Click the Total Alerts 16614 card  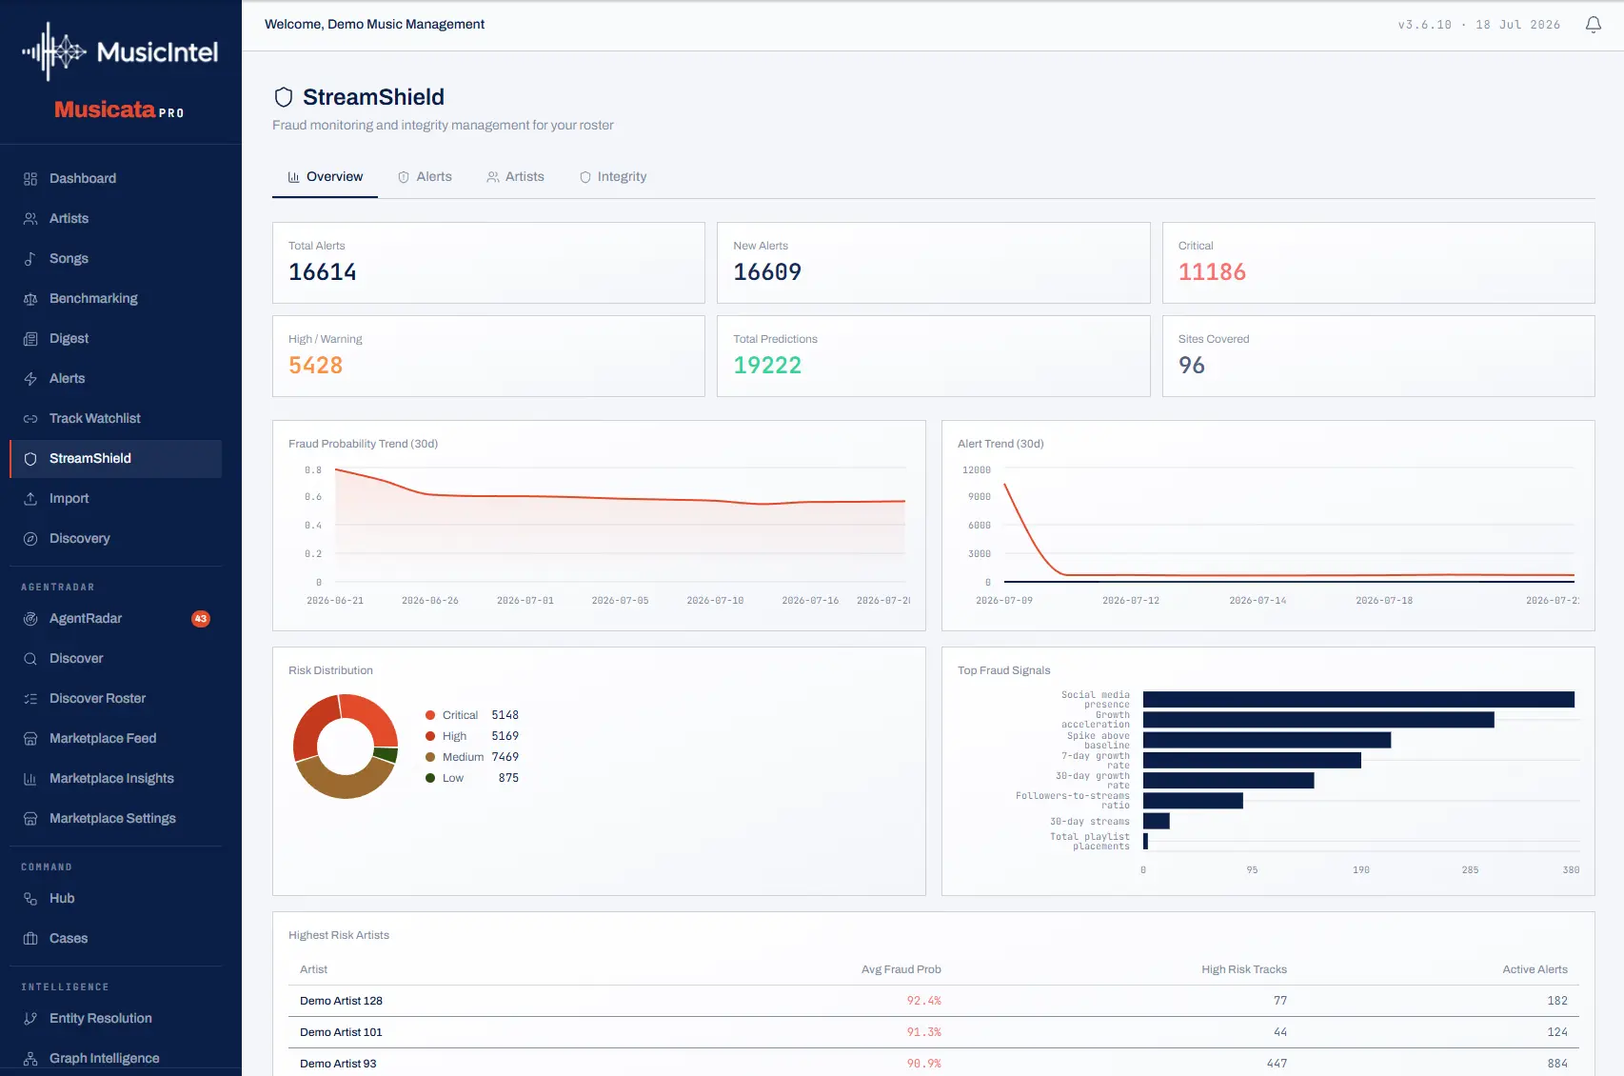[488, 263]
